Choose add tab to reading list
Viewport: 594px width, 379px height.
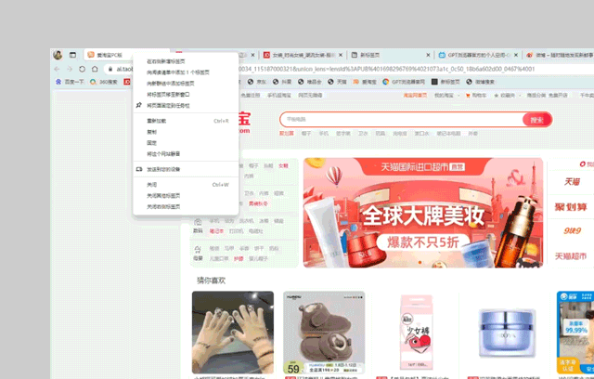(186, 72)
